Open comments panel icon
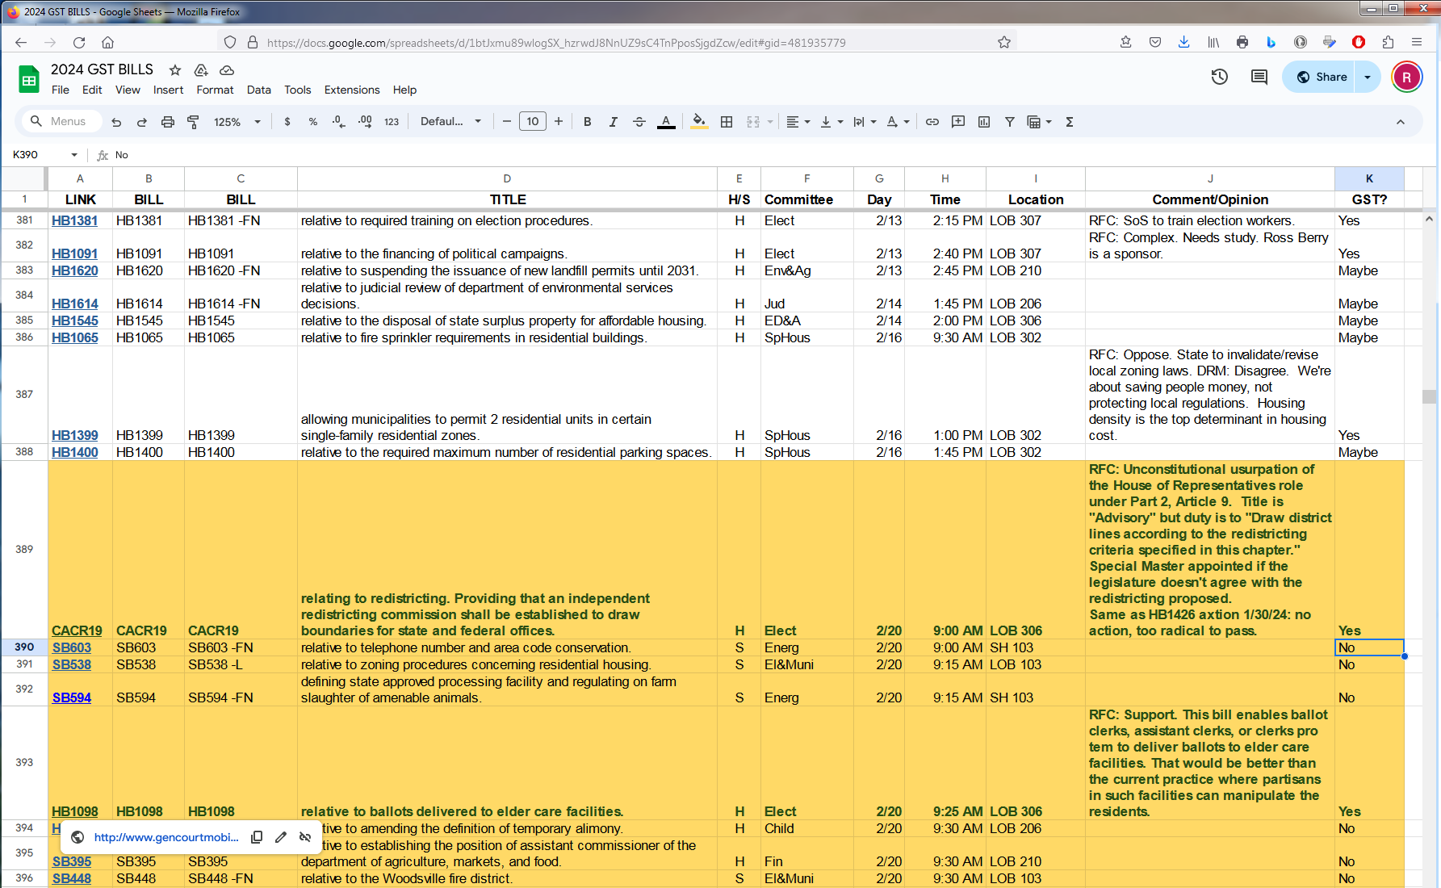The width and height of the screenshot is (1441, 888). point(1259,77)
